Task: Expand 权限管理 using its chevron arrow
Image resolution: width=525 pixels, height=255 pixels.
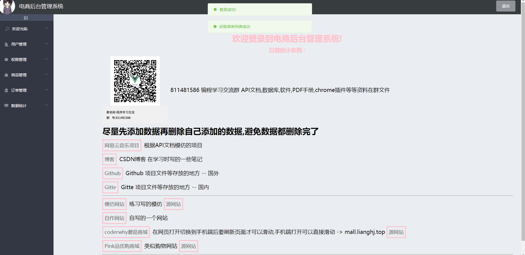Action: click(46, 59)
